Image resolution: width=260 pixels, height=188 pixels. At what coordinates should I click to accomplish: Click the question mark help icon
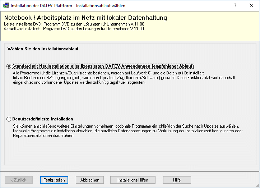click(235, 5)
